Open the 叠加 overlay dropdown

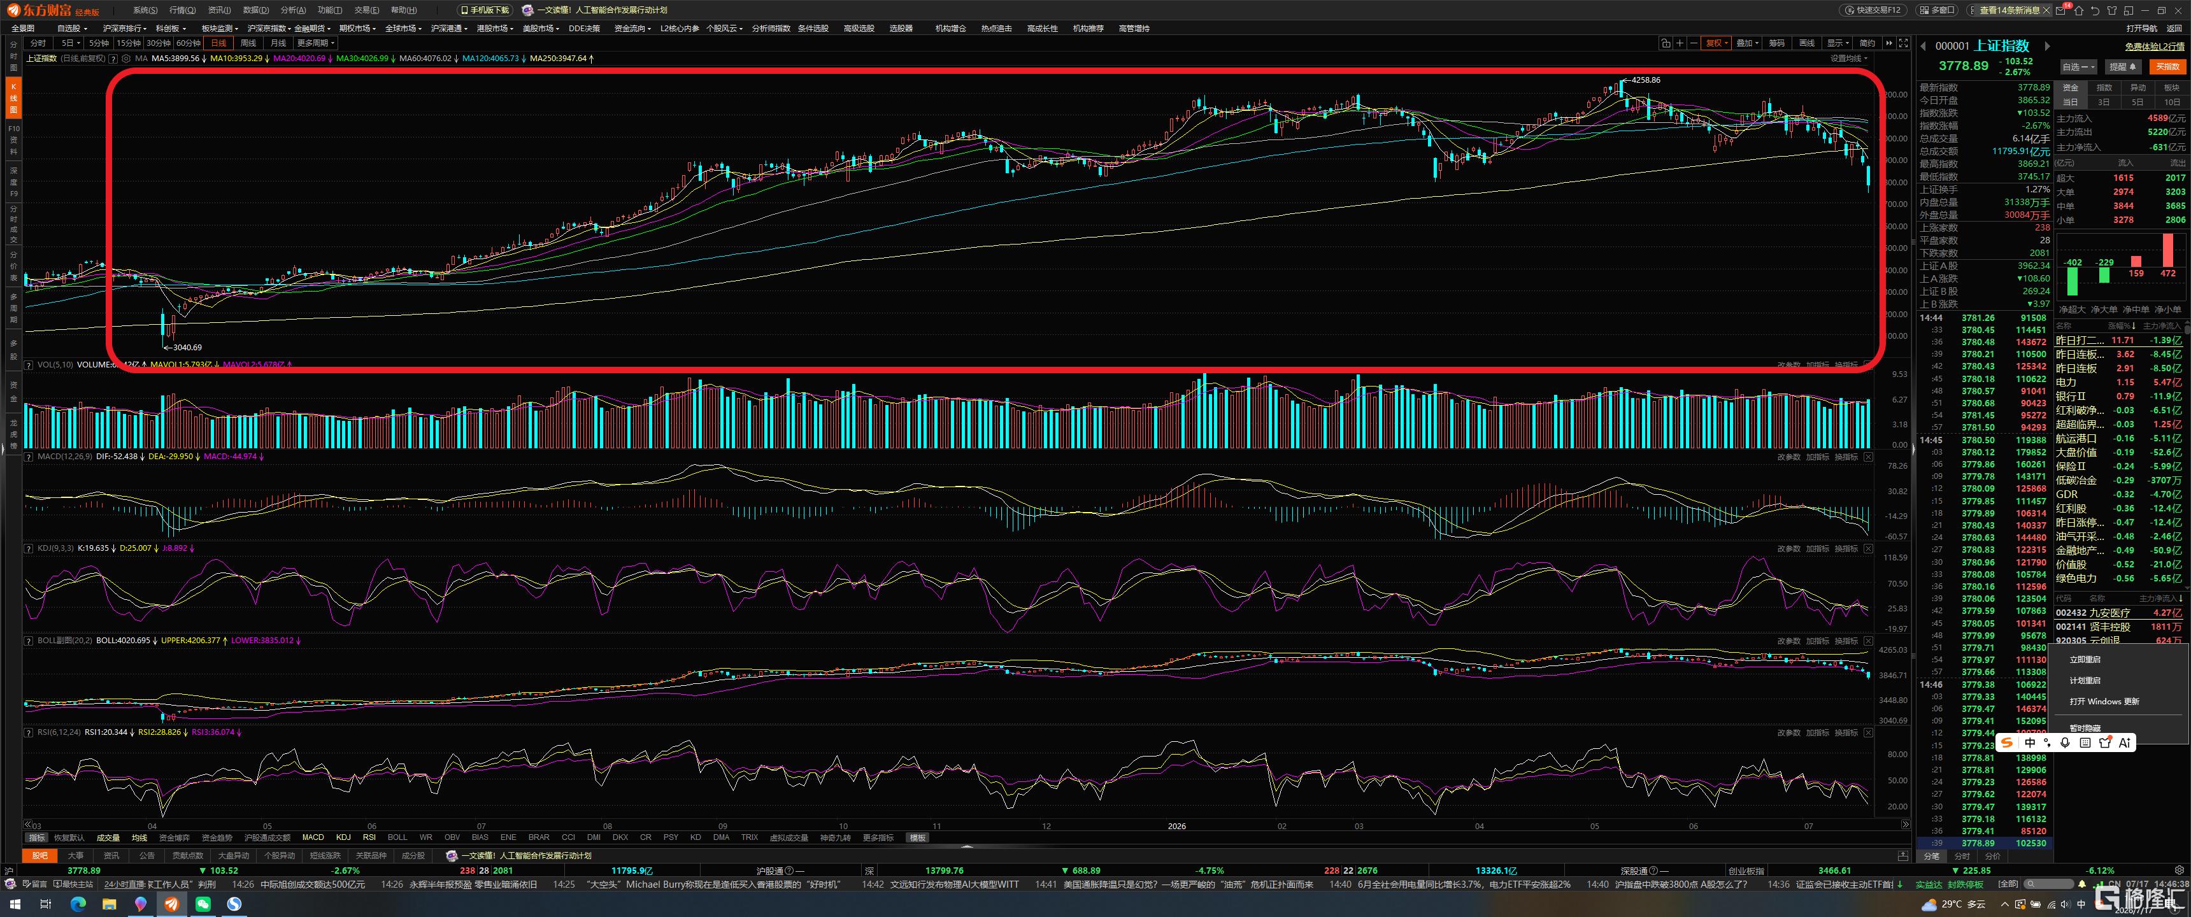pyautogui.click(x=1746, y=43)
